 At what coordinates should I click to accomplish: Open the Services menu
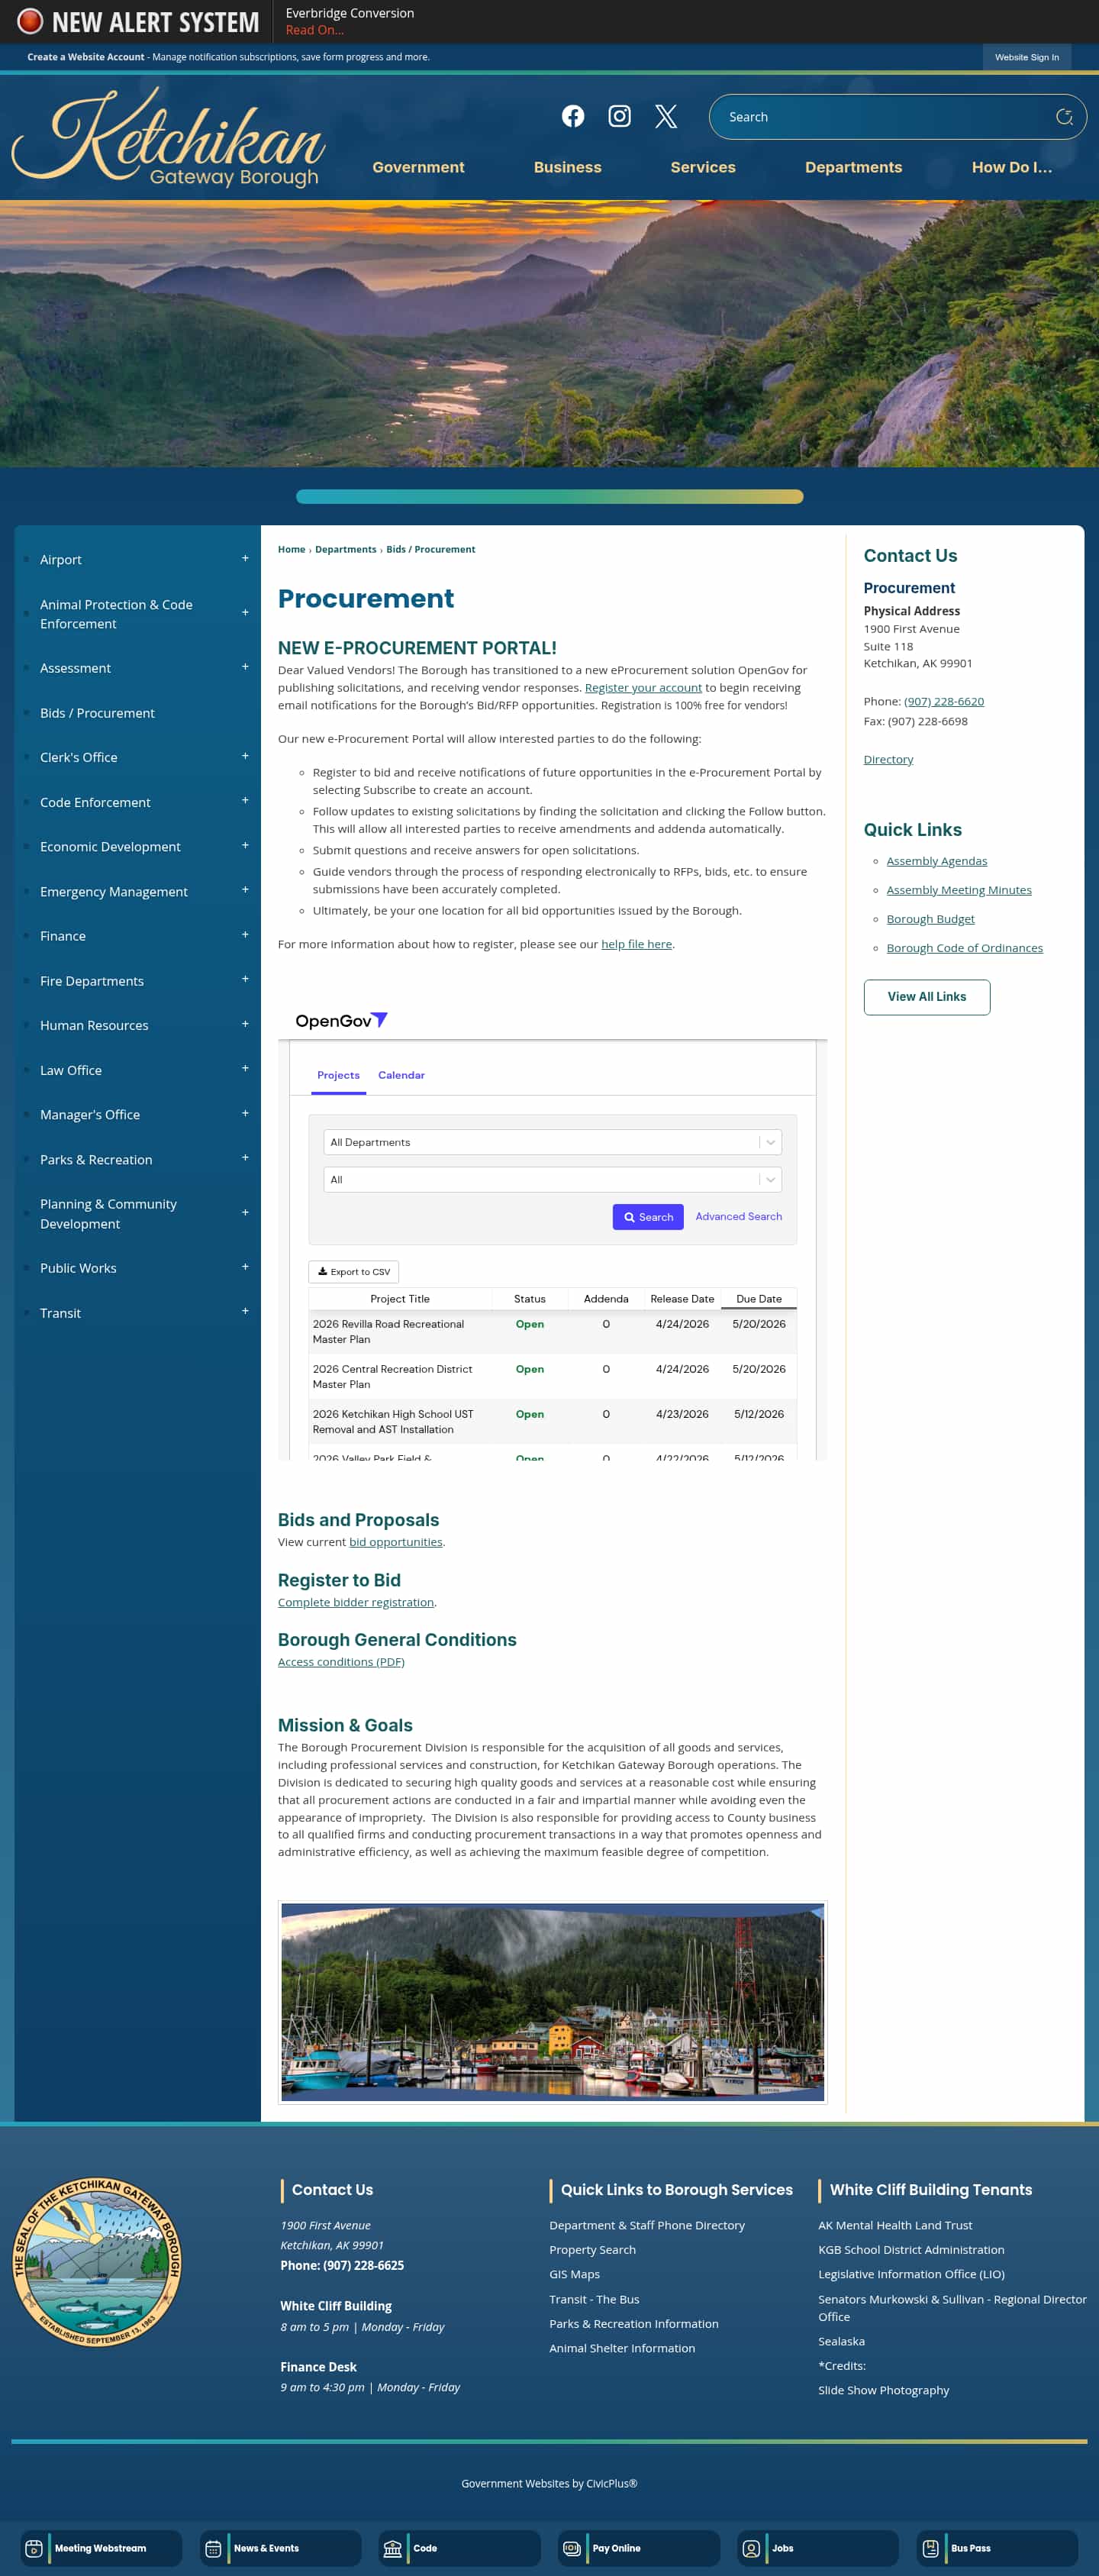703,167
